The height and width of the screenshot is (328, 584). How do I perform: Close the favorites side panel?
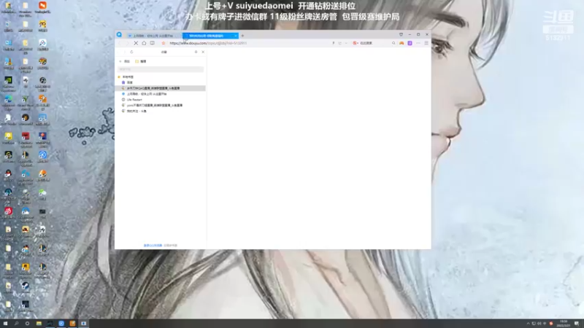(203, 52)
